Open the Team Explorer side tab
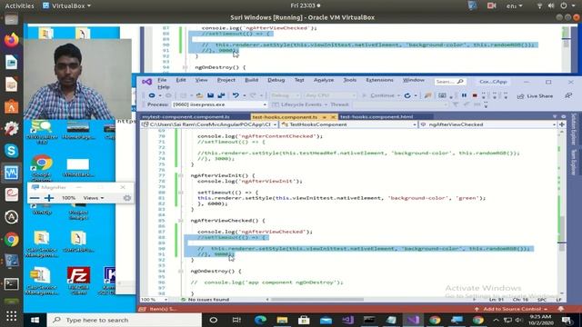Image resolution: width=582 pixels, height=327 pixels. tap(574, 162)
